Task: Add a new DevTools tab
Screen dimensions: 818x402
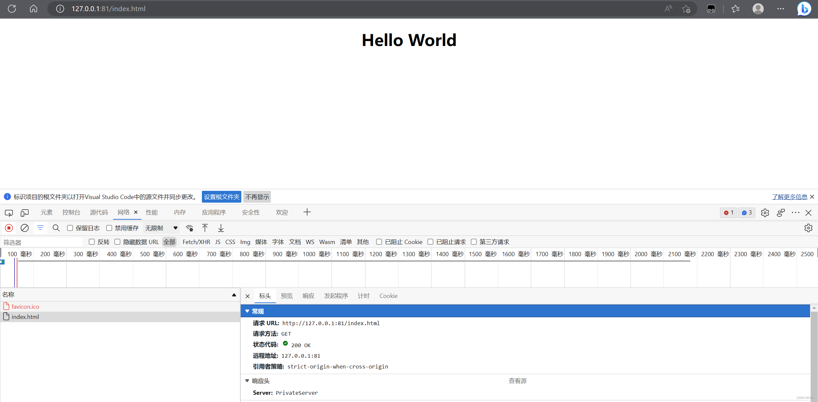Action: coord(307,212)
